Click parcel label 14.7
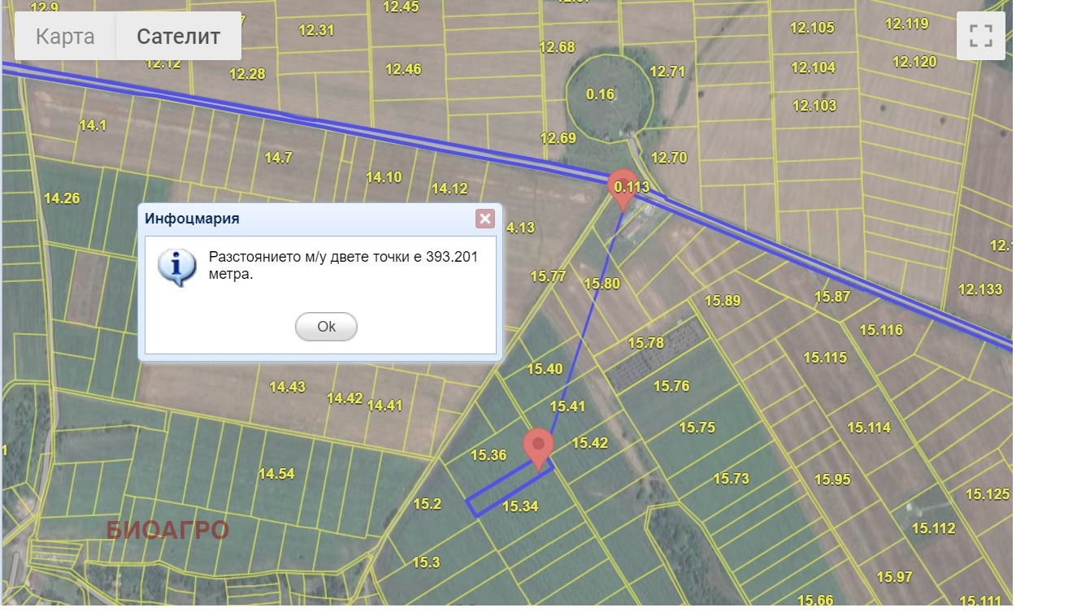The image size is (1090, 612). tap(278, 158)
